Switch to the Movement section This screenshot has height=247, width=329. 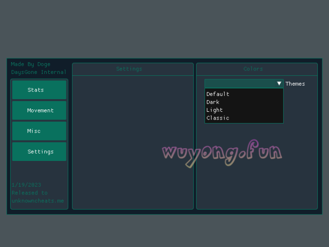tap(39, 110)
